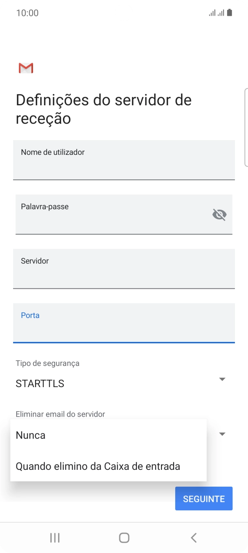Click the Servidor input field
This screenshot has height=553, width=248.
[124, 269]
